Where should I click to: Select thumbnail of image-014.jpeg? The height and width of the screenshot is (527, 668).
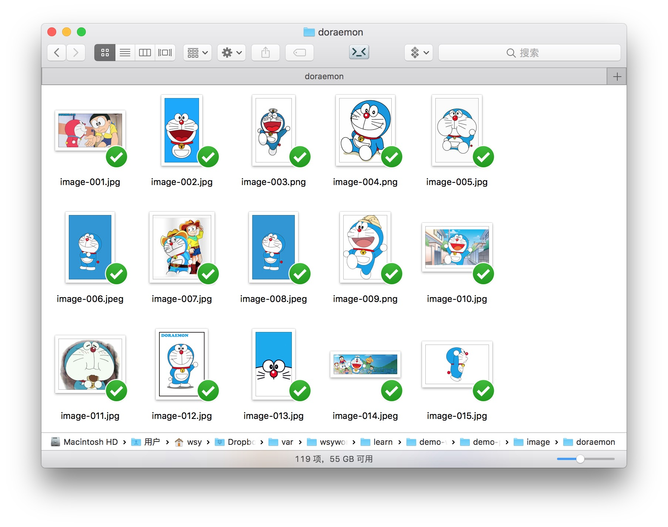(365, 364)
